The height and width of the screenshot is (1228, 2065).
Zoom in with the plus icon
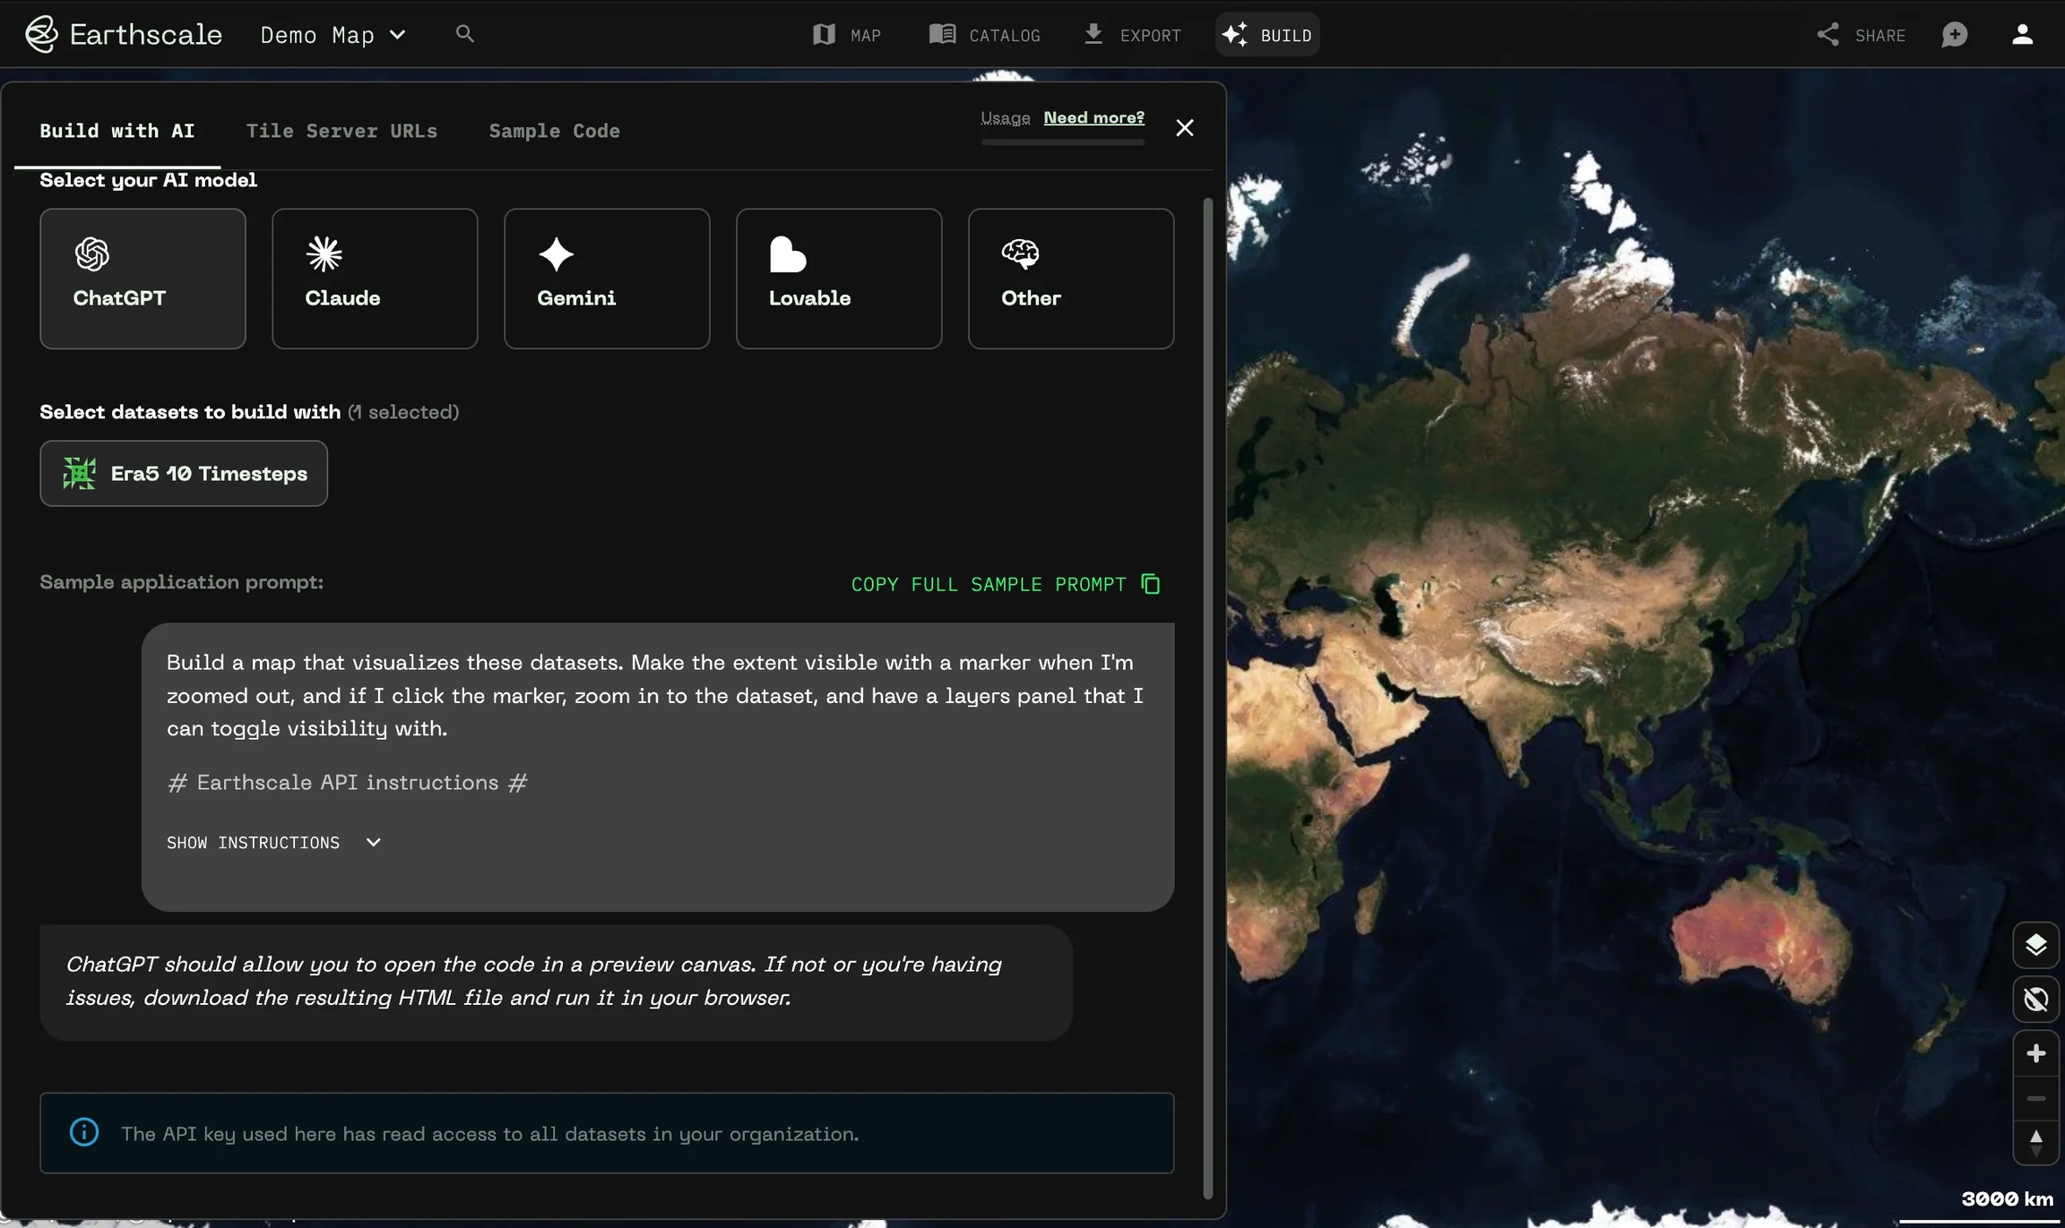click(2035, 1053)
